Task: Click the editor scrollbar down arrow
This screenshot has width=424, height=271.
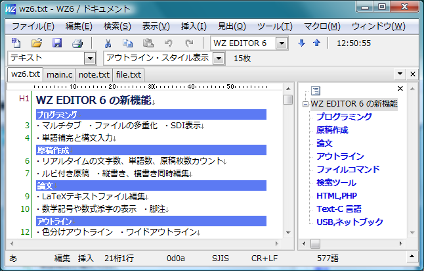Action: point(288,232)
